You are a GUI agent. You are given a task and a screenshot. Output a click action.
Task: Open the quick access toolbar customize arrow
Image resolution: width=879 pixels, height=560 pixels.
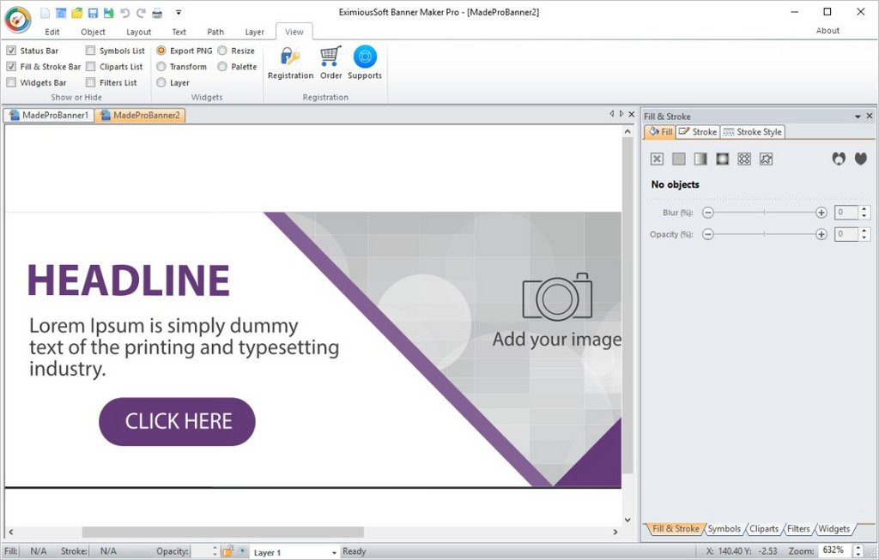tap(179, 13)
